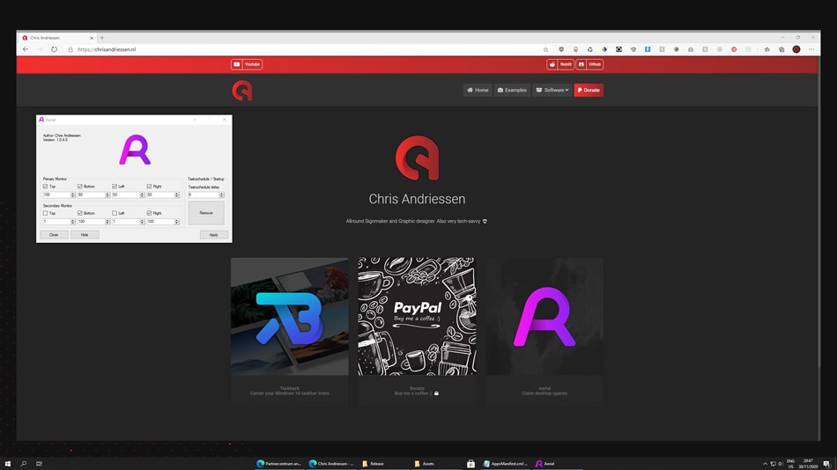Screen dimensions: 837x470
Task: Open a new browser tab with plus
Action: (102, 38)
